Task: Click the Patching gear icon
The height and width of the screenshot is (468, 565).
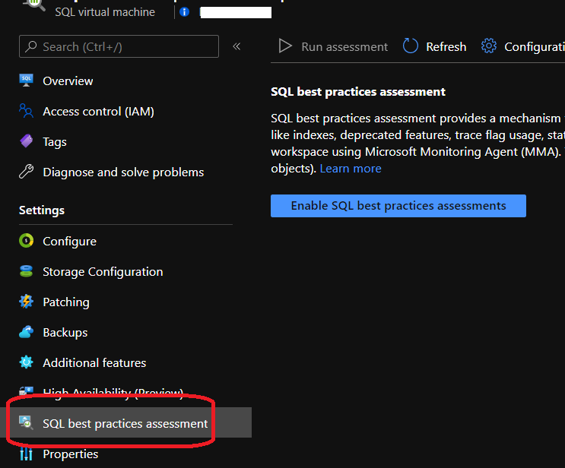Action: (x=27, y=302)
